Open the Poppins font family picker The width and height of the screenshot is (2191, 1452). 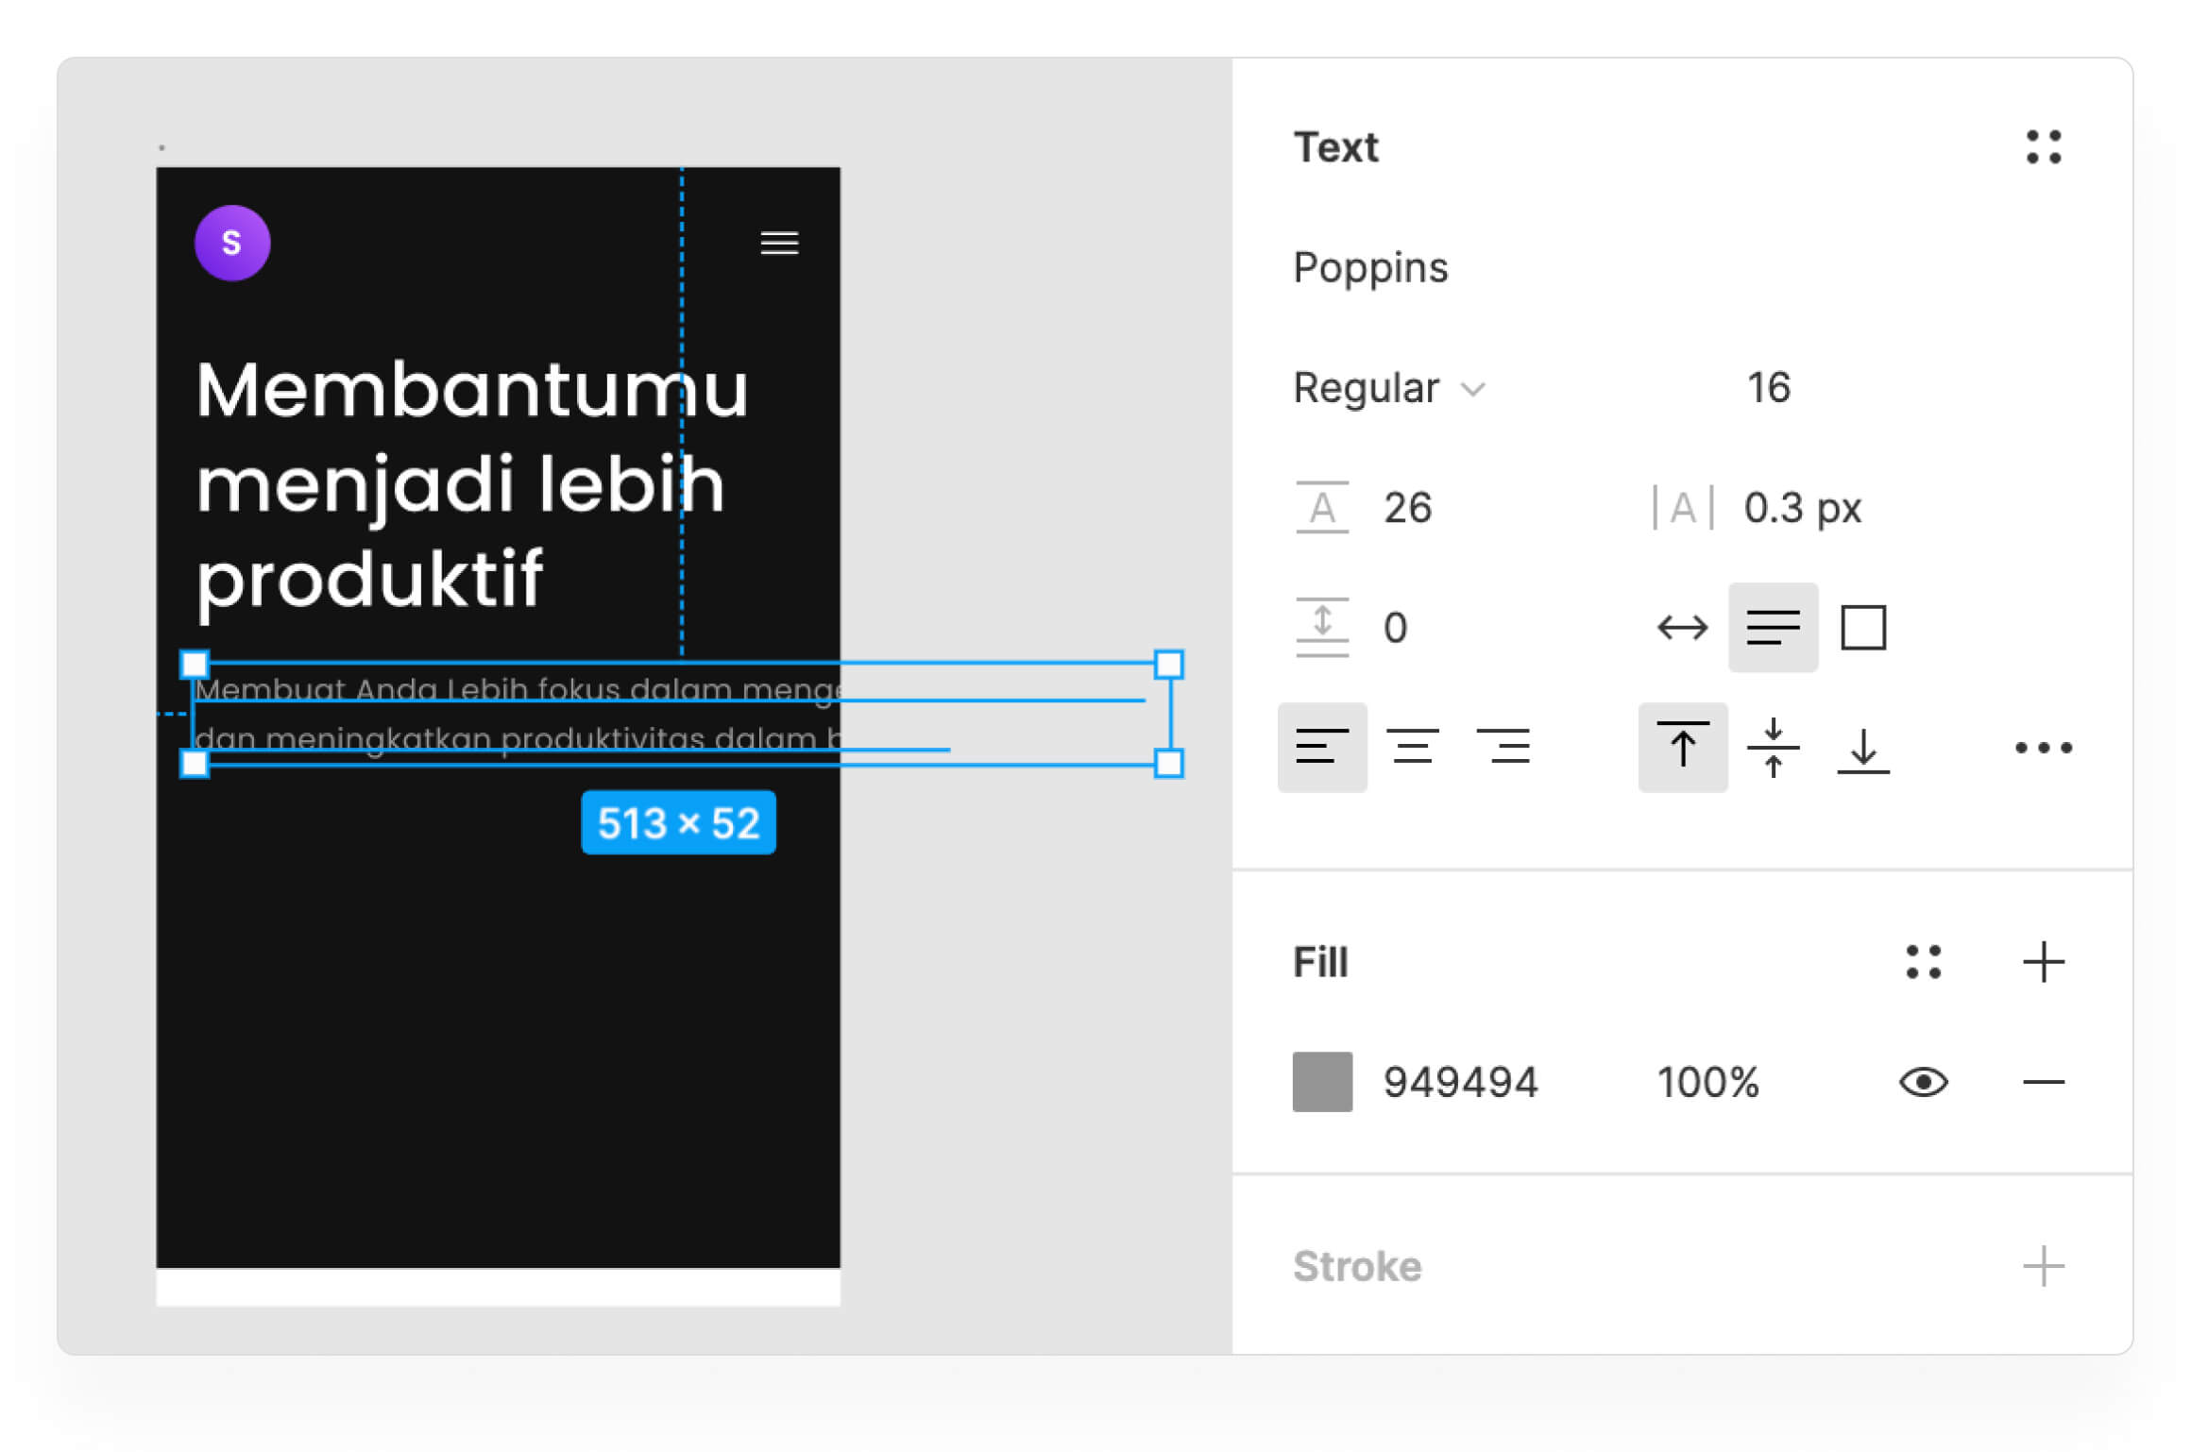[1370, 268]
